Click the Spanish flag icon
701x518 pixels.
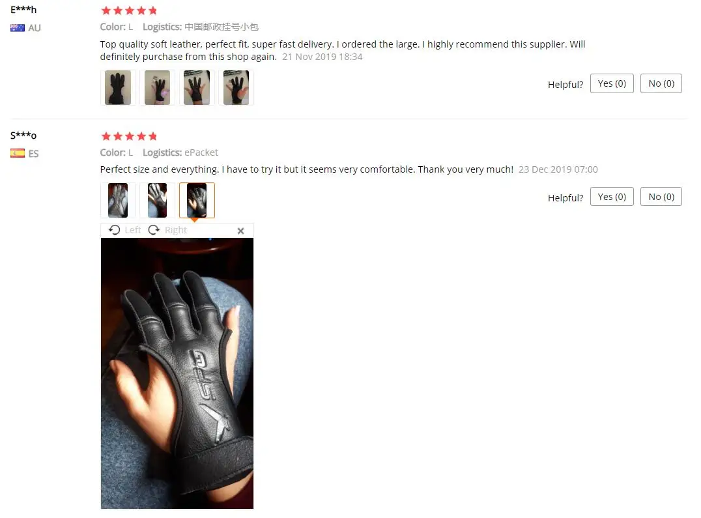pos(18,153)
